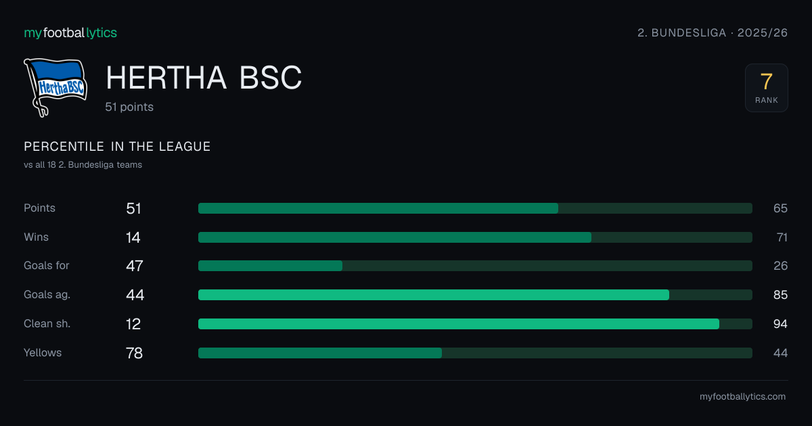
Task: Click the Points row label
Action: coord(39,208)
